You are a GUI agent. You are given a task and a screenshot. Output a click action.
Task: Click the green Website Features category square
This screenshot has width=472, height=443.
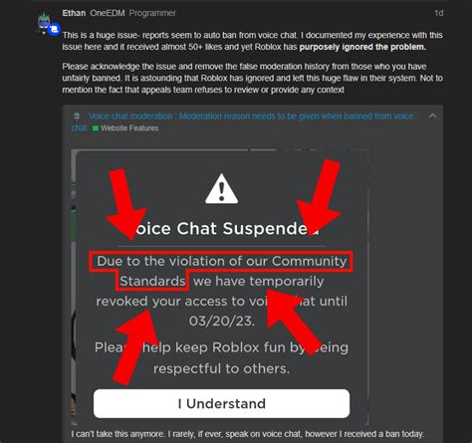(96, 128)
